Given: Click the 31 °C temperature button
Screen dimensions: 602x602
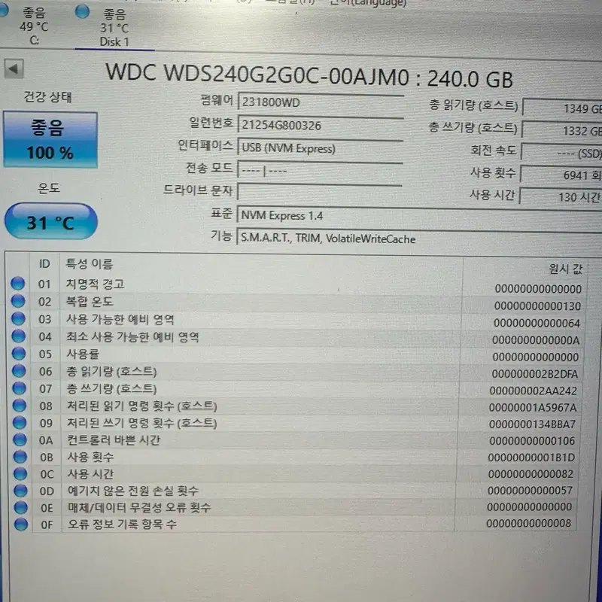Looking at the screenshot, I should (50, 222).
